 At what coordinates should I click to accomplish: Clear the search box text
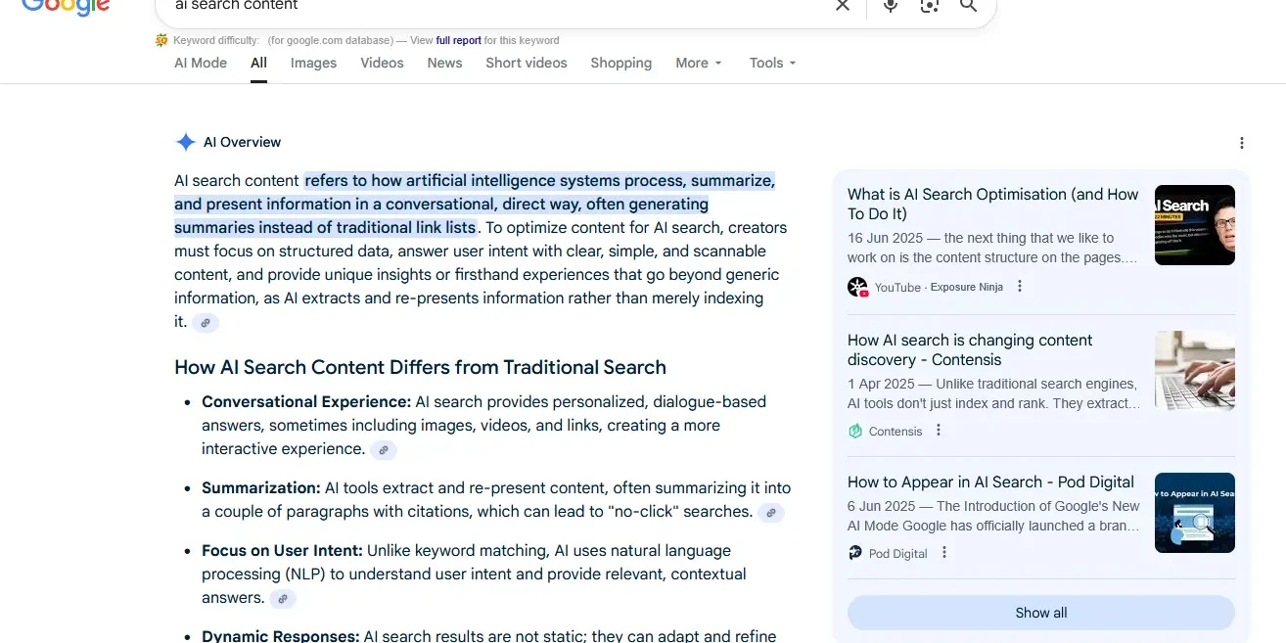click(843, 6)
